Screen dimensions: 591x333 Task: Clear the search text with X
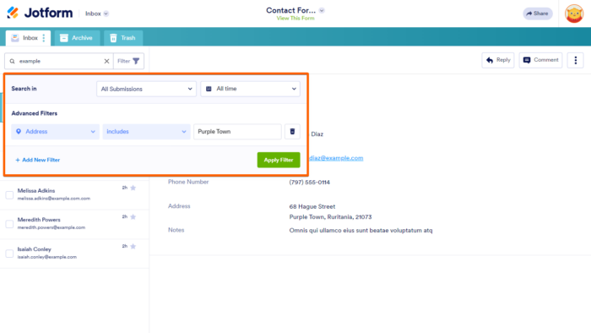(x=106, y=61)
